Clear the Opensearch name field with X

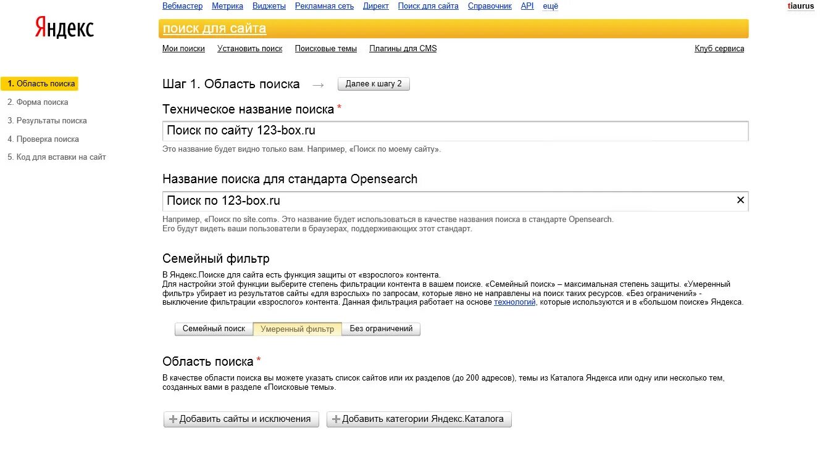(740, 200)
